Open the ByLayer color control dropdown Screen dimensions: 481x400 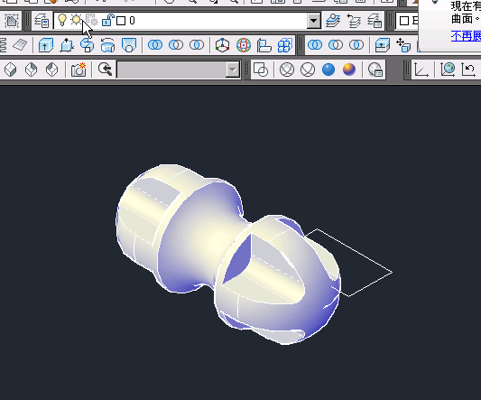[407, 21]
